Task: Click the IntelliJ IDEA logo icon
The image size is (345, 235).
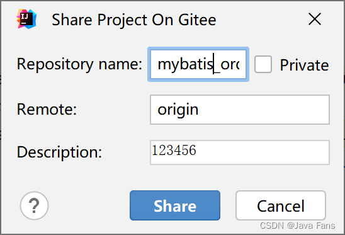Action: 26,19
